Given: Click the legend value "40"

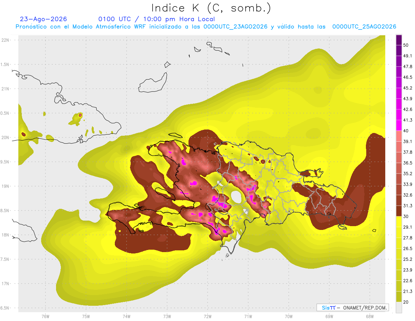Looking at the screenshot, I should 406,131.
